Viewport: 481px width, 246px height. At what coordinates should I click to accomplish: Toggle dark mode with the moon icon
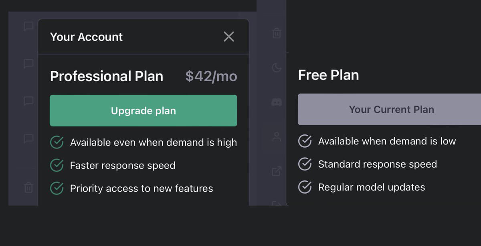tap(277, 68)
